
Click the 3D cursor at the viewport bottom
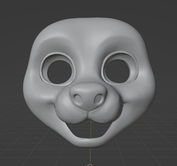click(91, 165)
